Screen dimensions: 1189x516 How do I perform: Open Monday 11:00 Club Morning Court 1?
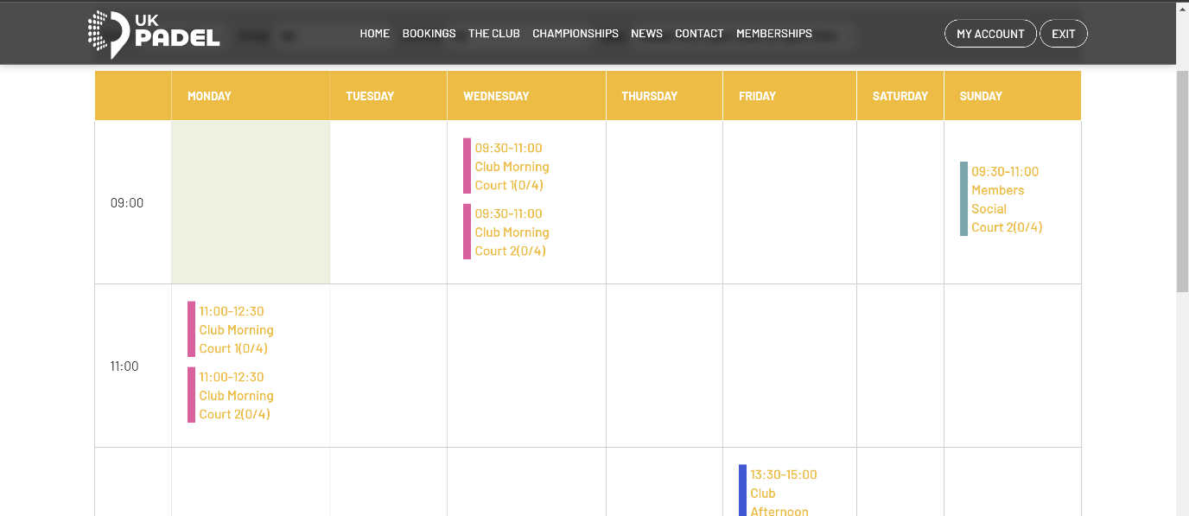236,329
